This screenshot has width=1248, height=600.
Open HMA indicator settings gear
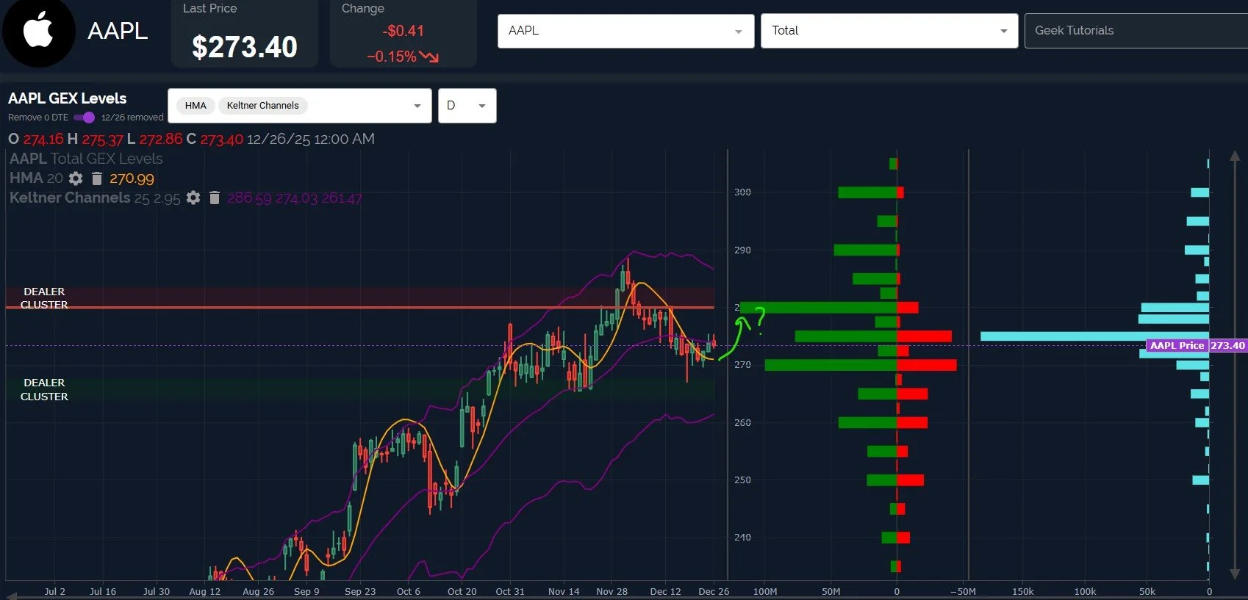[76, 178]
